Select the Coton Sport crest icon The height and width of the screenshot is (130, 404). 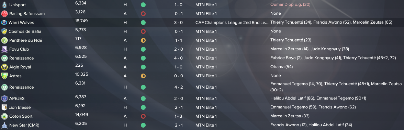(4, 116)
